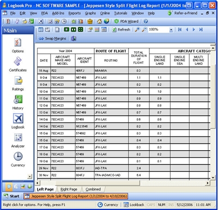Click the green save icon in toolbar
The width and height of the screenshot is (218, 210).
coord(32,21)
